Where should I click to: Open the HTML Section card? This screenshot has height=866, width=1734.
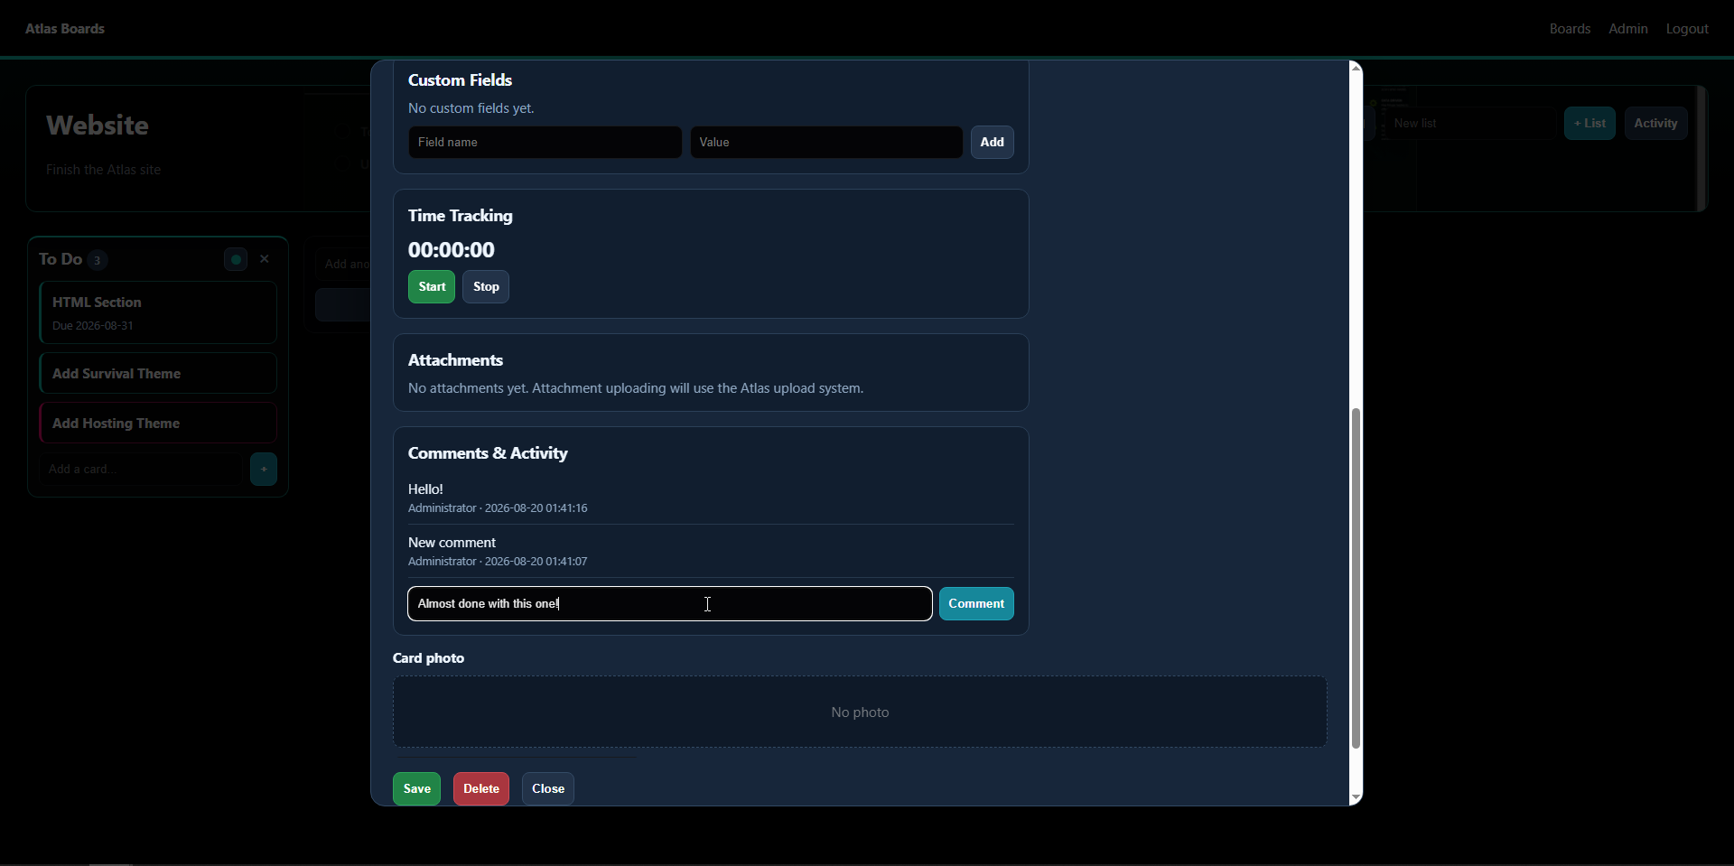[x=158, y=312]
